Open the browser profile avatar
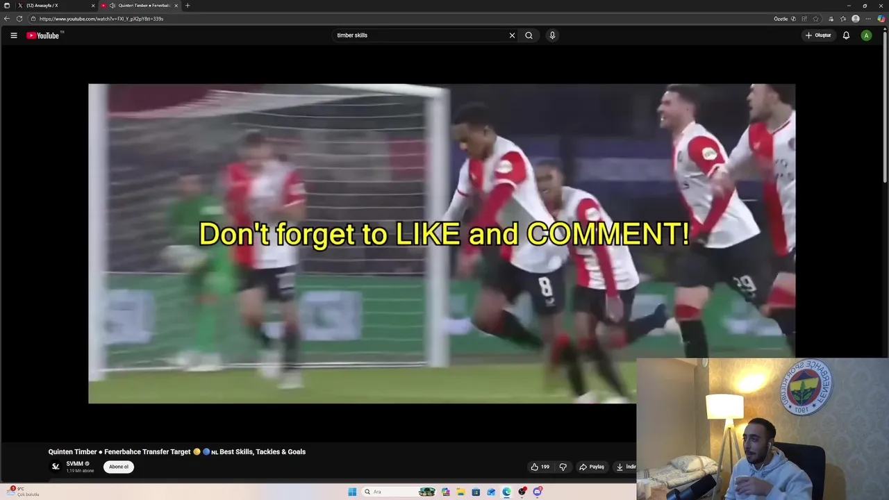Viewport: 889px width, 500px height. 856,19
